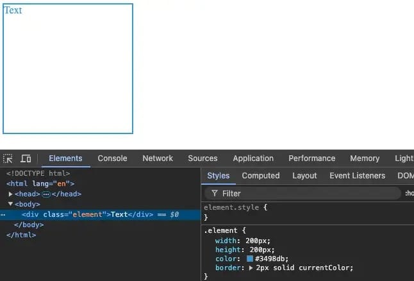Click the filter funnel icon
The image size is (414, 281).
click(215, 193)
